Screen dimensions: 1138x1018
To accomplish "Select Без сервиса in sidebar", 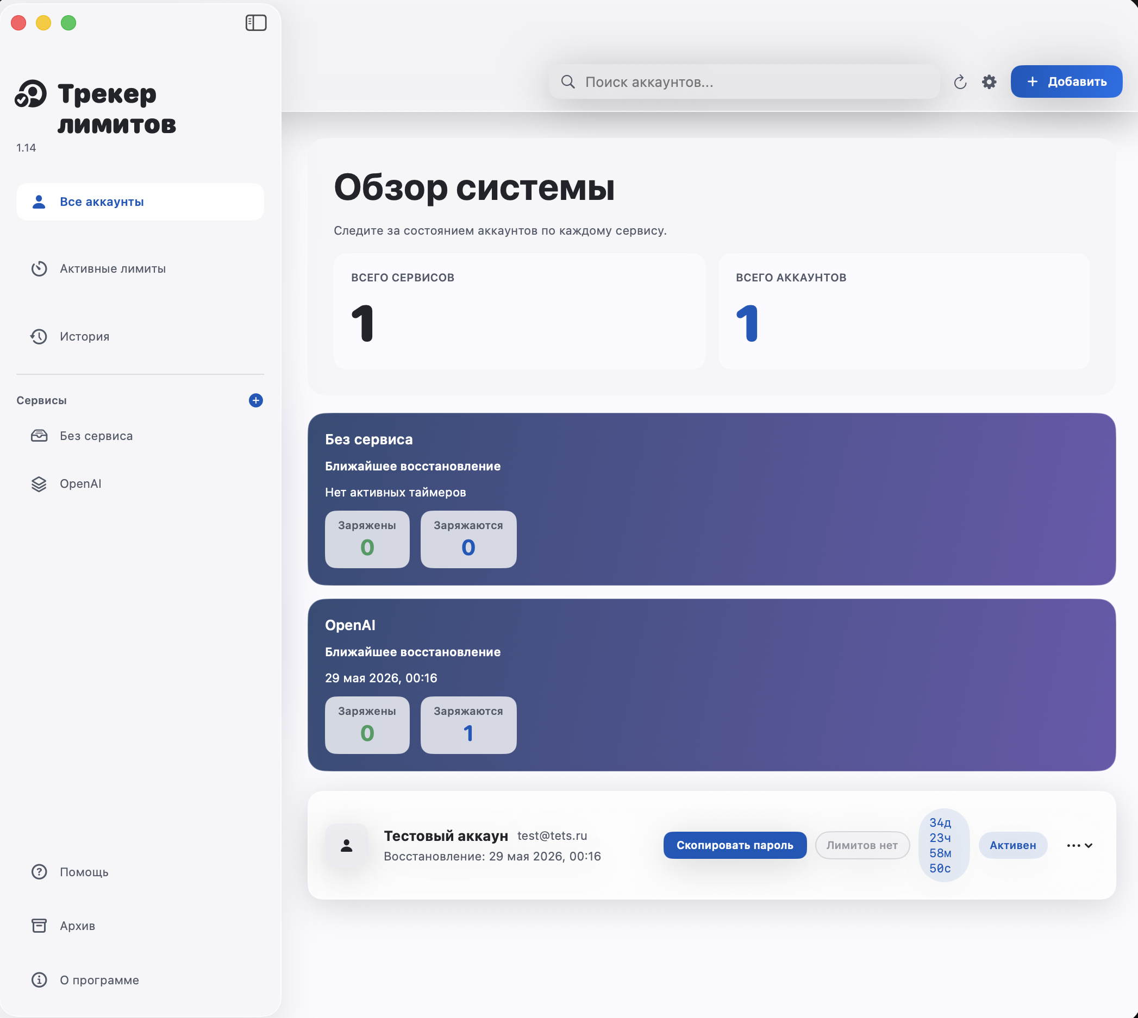I will tap(140, 436).
